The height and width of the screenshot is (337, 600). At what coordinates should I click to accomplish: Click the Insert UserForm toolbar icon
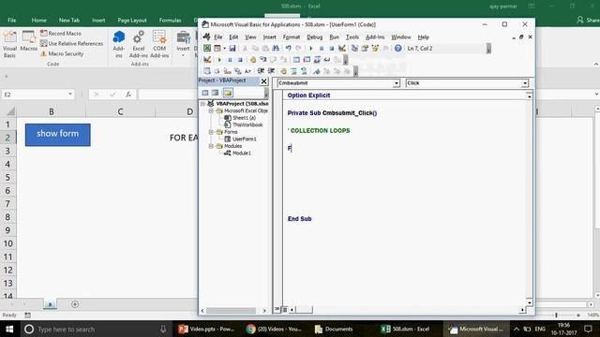coord(217,48)
